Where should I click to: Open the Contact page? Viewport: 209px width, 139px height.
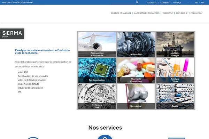click(x=177, y=3)
